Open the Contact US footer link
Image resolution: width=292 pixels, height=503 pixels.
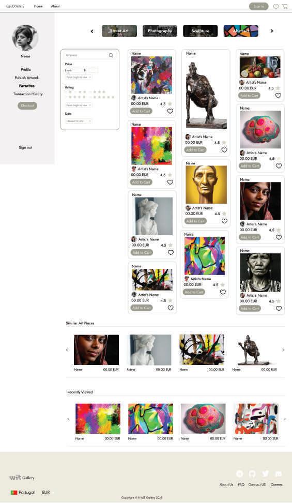[x=257, y=484]
